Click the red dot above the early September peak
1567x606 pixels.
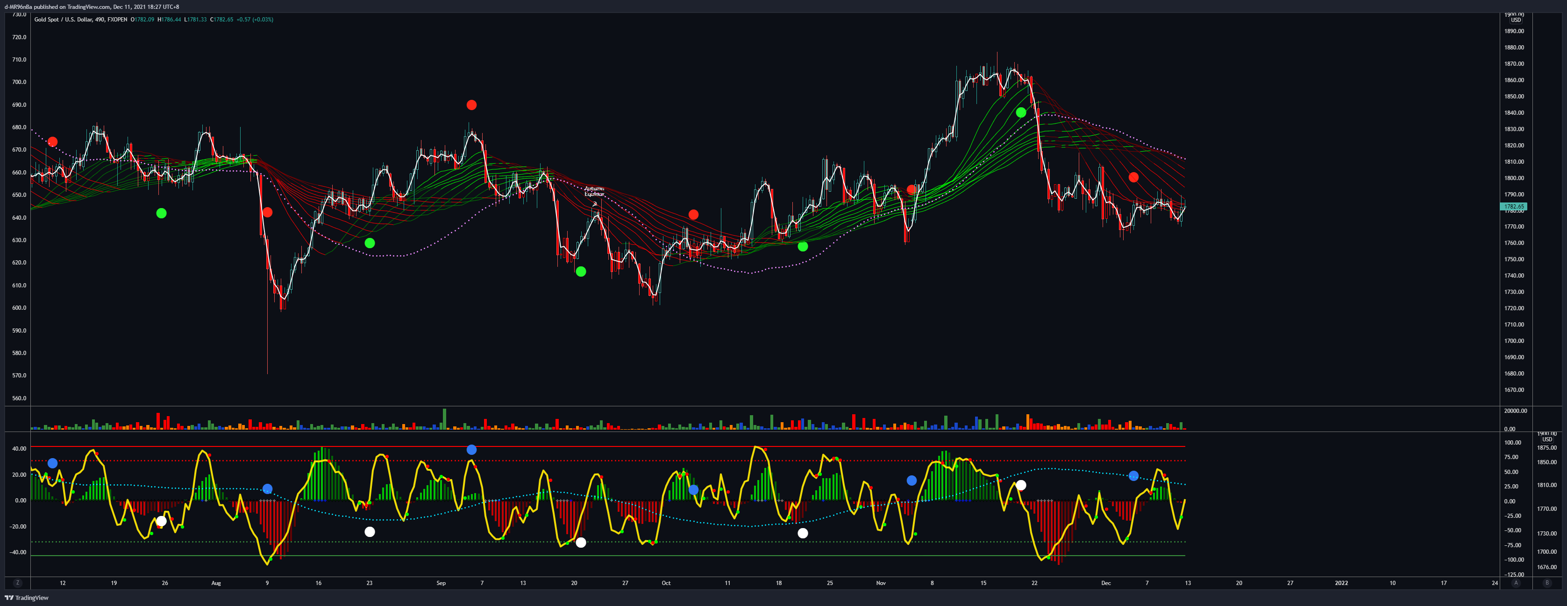coord(471,105)
